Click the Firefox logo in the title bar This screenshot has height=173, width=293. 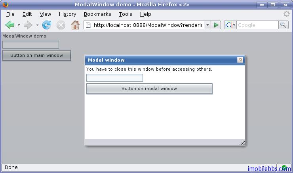pyautogui.click(x=6, y=4)
